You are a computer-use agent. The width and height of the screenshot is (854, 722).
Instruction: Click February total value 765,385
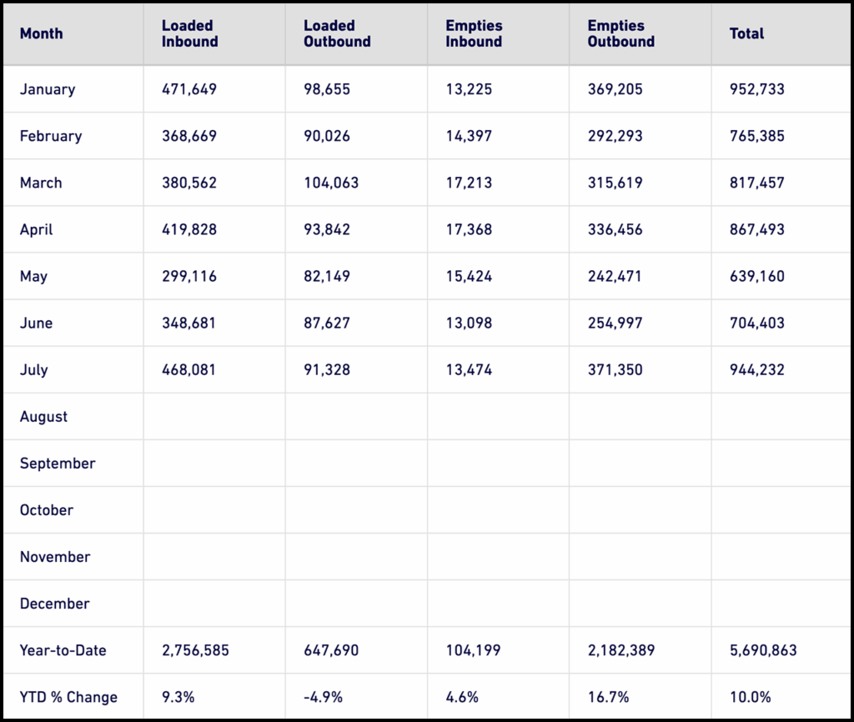click(756, 136)
